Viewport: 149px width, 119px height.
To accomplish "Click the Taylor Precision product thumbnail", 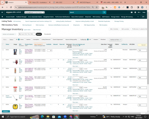I will [x=15, y=107].
